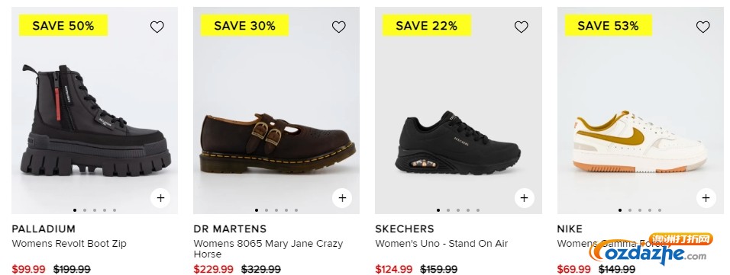Quick add Palladium boot with plus button
Viewport: 730px width, 275px height.
pos(160,198)
